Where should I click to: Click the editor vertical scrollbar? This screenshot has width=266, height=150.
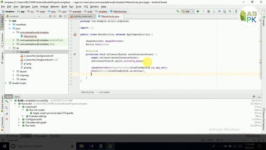(261, 49)
